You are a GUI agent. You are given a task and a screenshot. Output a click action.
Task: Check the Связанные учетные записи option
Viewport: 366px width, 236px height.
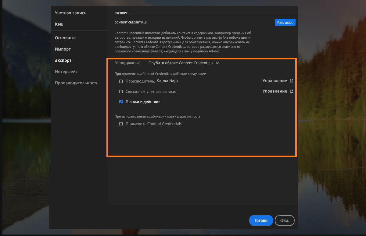pyautogui.click(x=121, y=91)
